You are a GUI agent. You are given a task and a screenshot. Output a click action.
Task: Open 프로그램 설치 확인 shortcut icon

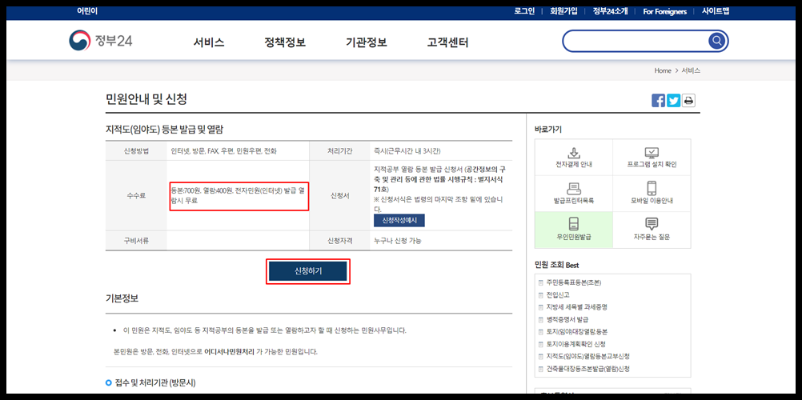tap(651, 153)
